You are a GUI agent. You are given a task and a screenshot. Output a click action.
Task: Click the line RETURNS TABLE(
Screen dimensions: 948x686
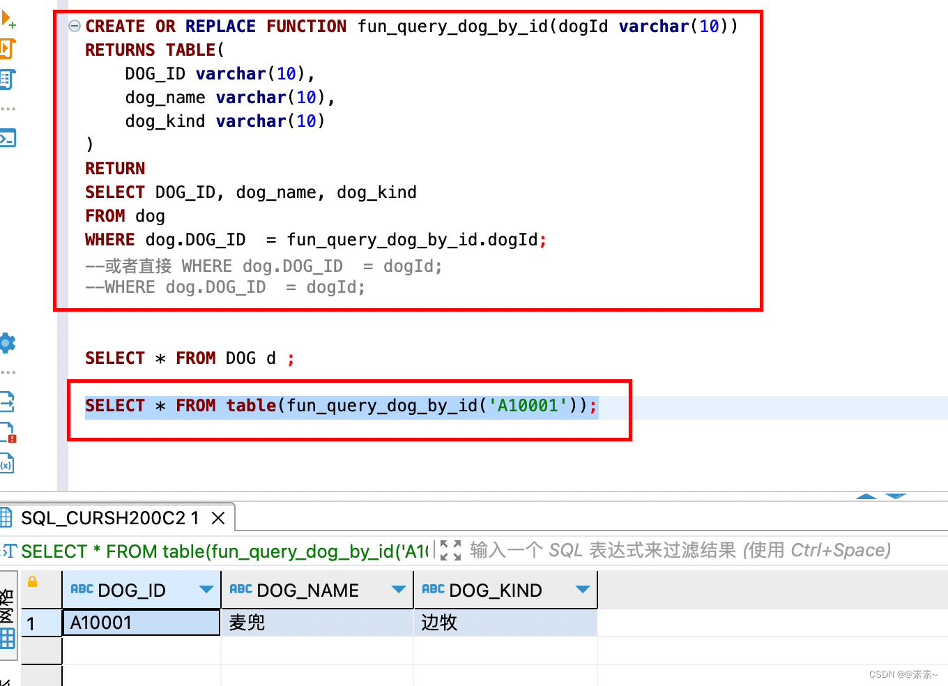[x=155, y=50]
